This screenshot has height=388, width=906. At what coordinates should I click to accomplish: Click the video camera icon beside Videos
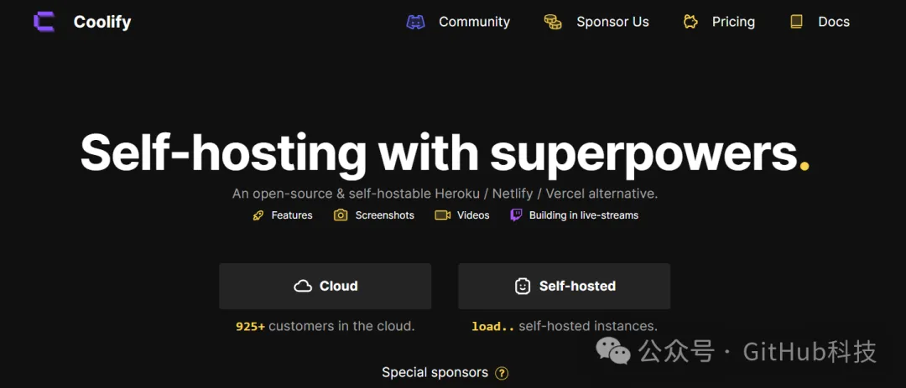tap(442, 215)
